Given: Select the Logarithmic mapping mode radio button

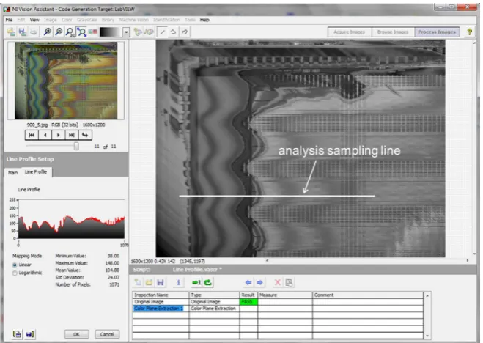Looking at the screenshot, I should [x=15, y=273].
